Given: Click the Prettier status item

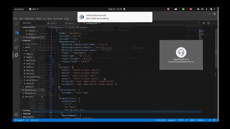Looking at the screenshot, I should point(201,120).
